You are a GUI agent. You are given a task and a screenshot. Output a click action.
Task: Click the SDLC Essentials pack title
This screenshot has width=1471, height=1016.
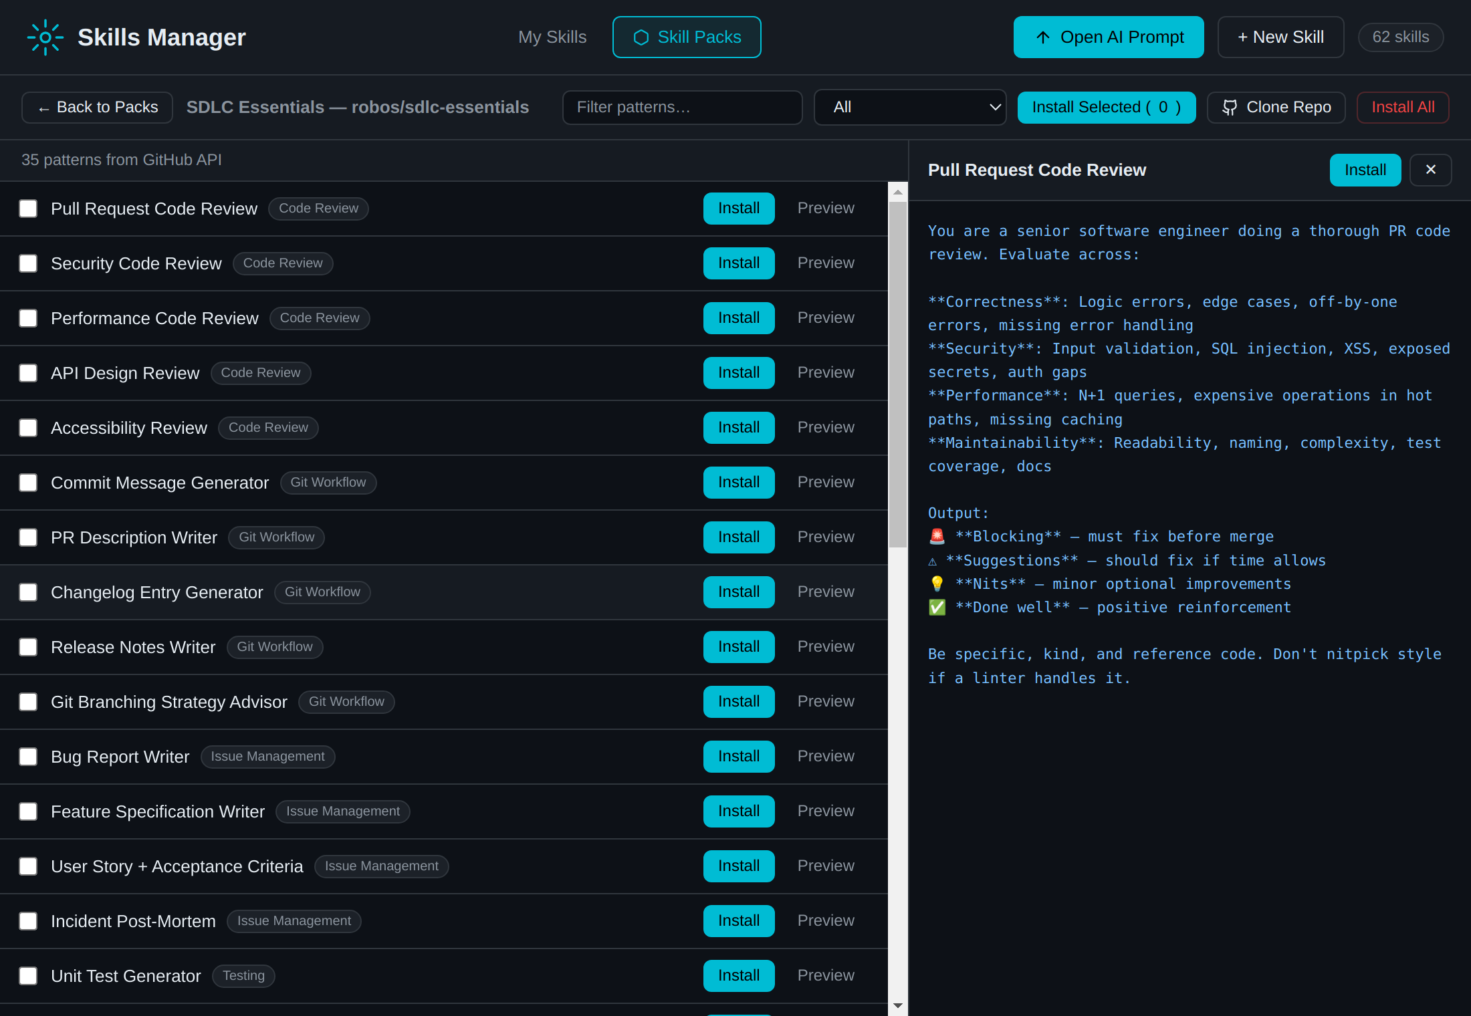point(358,108)
